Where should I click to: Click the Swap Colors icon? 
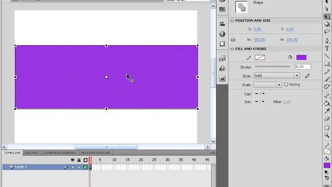[326, 178]
